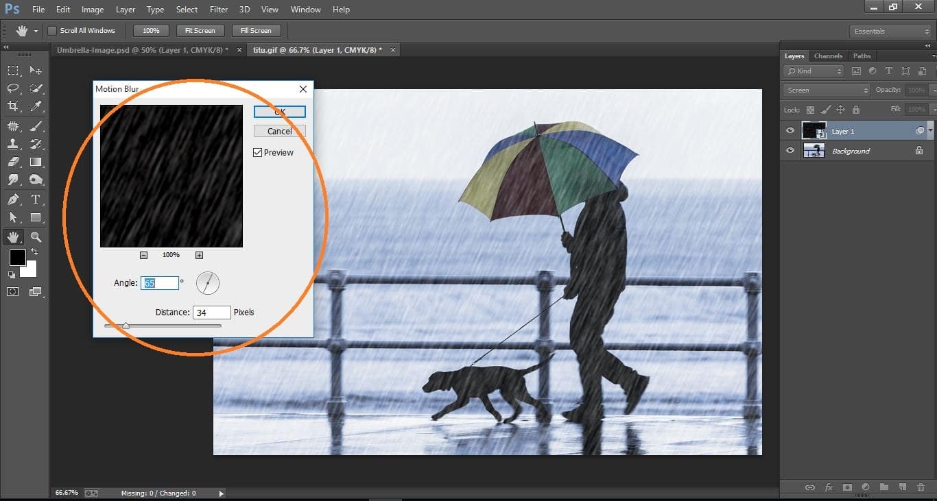937x501 pixels.
Task: Hide the Background layer
Action: point(790,151)
